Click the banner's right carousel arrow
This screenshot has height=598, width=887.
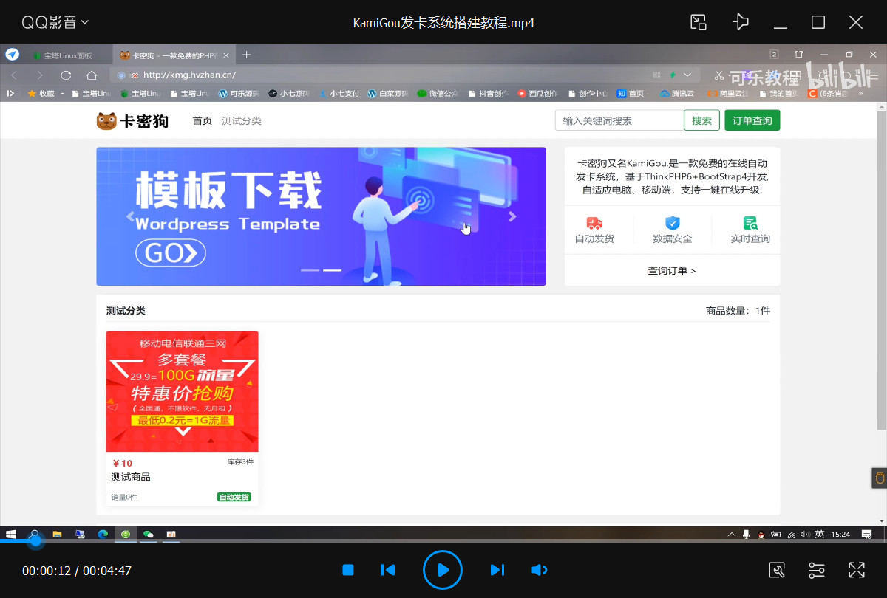[x=512, y=217]
